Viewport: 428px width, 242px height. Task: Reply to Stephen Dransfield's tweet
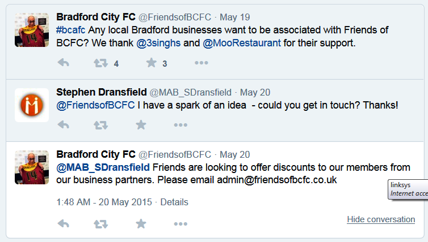(64, 124)
